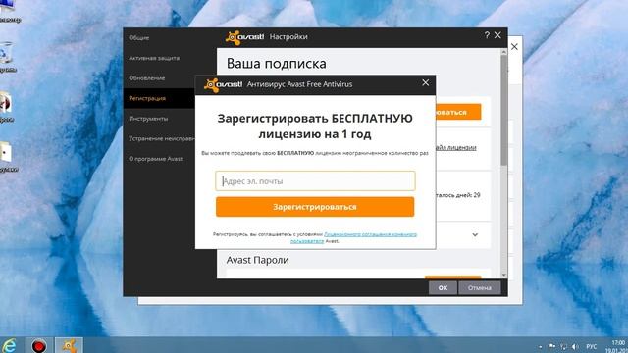The width and height of the screenshot is (628, 353).
Task: Select the Регистрация settings section
Action: tap(147, 98)
